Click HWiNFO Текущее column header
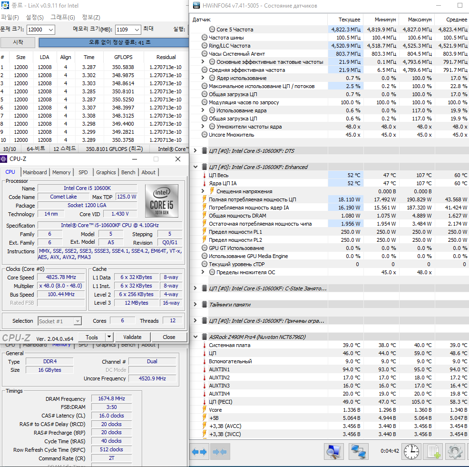 pyautogui.click(x=345, y=20)
